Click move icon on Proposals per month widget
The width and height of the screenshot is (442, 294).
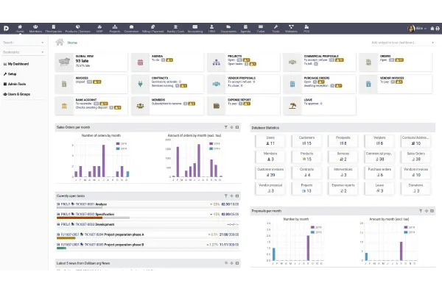[x=425, y=209]
